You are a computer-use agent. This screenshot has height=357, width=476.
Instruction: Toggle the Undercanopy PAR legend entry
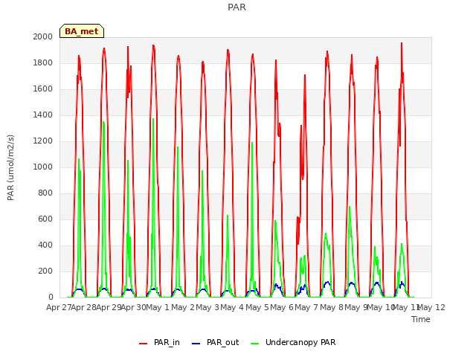pyautogui.click(x=293, y=342)
